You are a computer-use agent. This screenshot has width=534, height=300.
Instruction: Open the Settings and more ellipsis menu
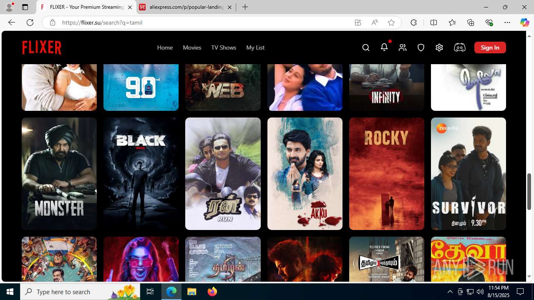click(x=507, y=22)
